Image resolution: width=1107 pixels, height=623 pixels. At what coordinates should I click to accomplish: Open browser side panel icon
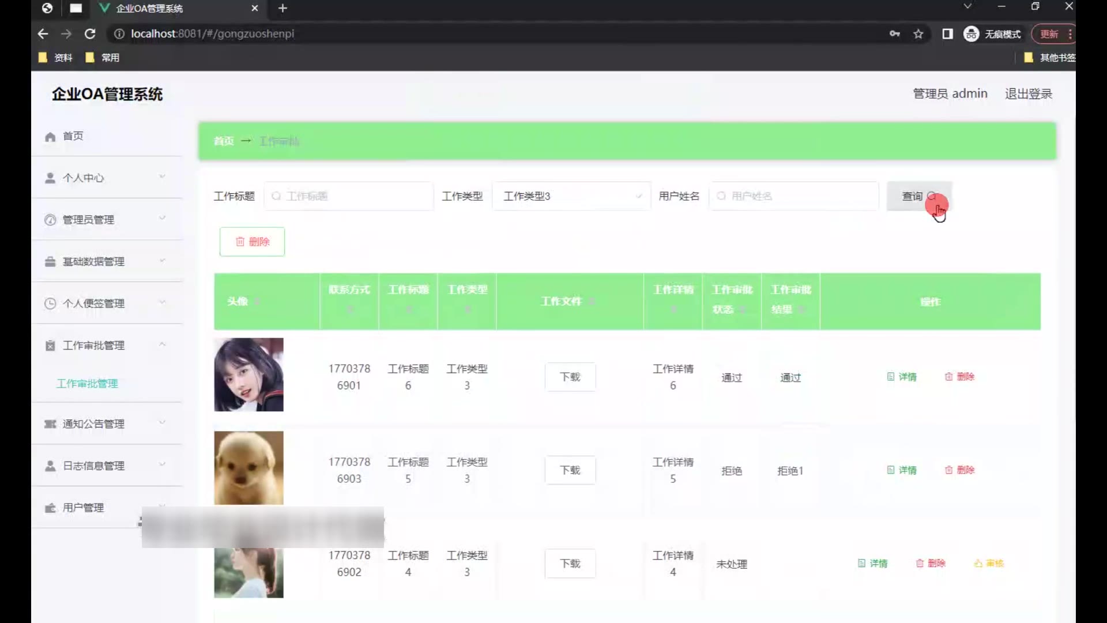pyautogui.click(x=947, y=34)
